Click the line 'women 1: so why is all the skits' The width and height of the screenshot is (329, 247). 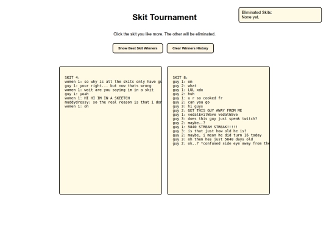pyautogui.click(x=113, y=82)
